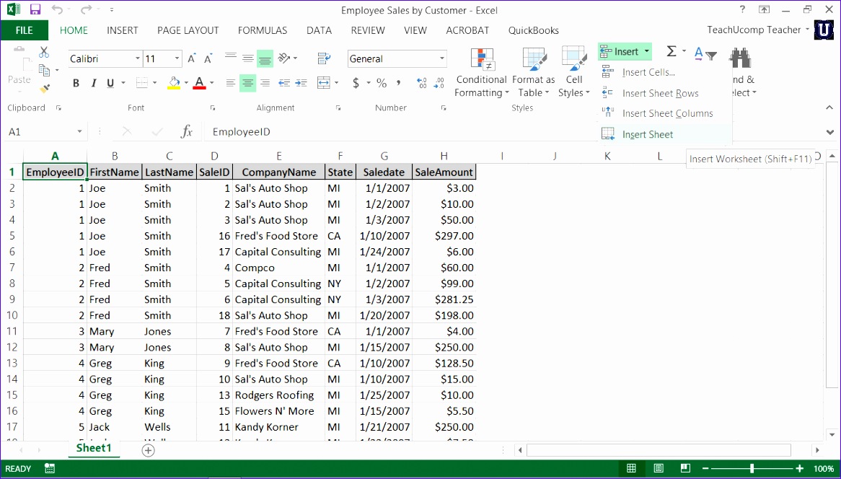Screen dimensions: 841x479
Task: Toggle italic formatting
Action: click(93, 83)
